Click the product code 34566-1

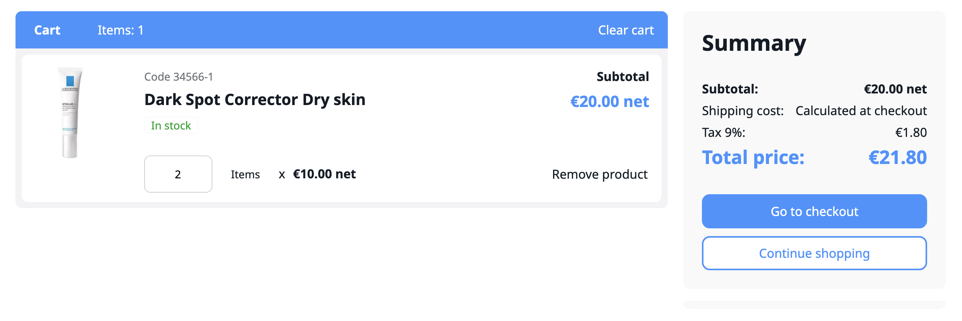tap(178, 76)
